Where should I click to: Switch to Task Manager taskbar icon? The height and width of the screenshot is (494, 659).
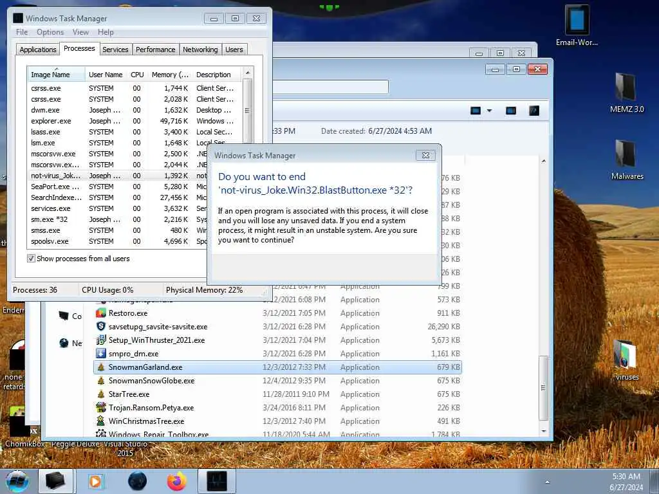pos(217,481)
